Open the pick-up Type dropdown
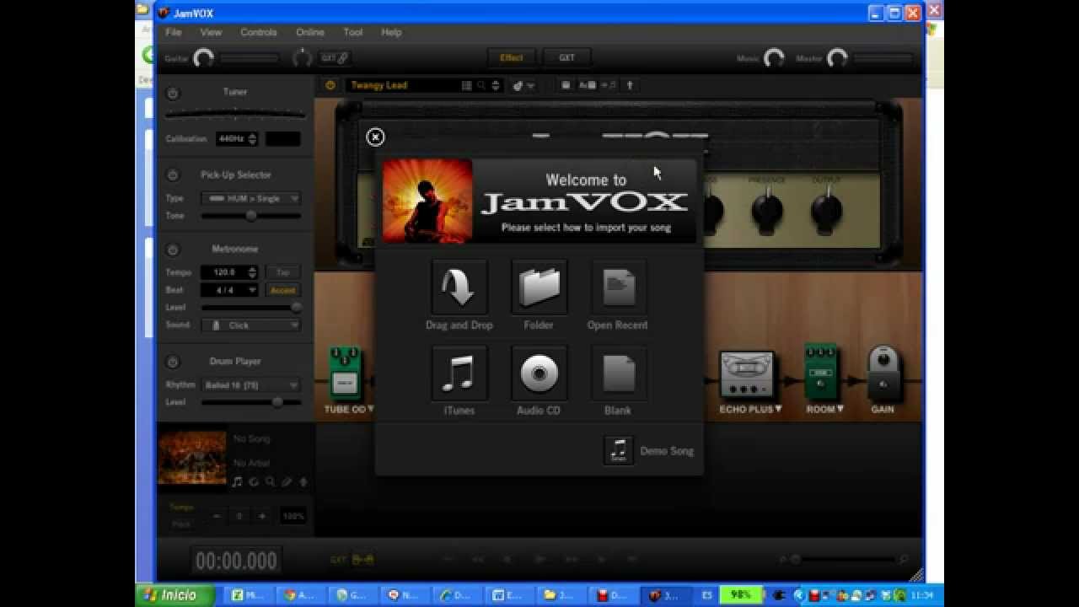Viewport: 1079px width, 607px height. (251, 198)
